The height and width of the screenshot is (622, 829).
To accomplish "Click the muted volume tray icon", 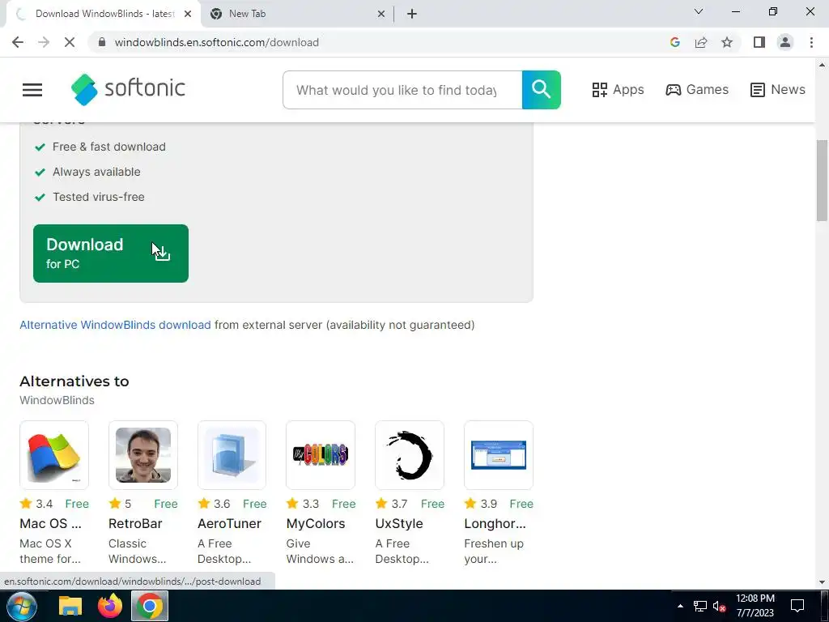I will (719, 606).
